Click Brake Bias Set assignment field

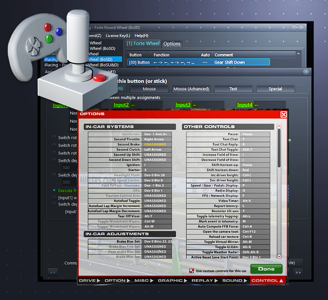157,241
